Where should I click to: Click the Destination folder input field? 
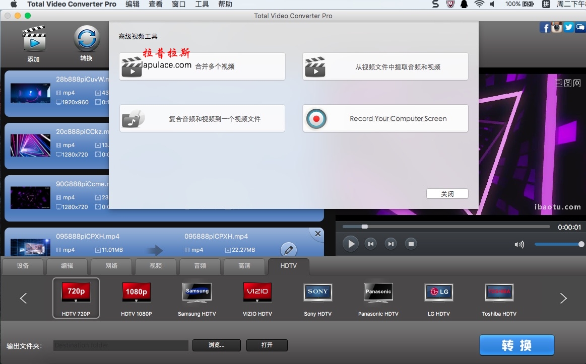point(121,345)
